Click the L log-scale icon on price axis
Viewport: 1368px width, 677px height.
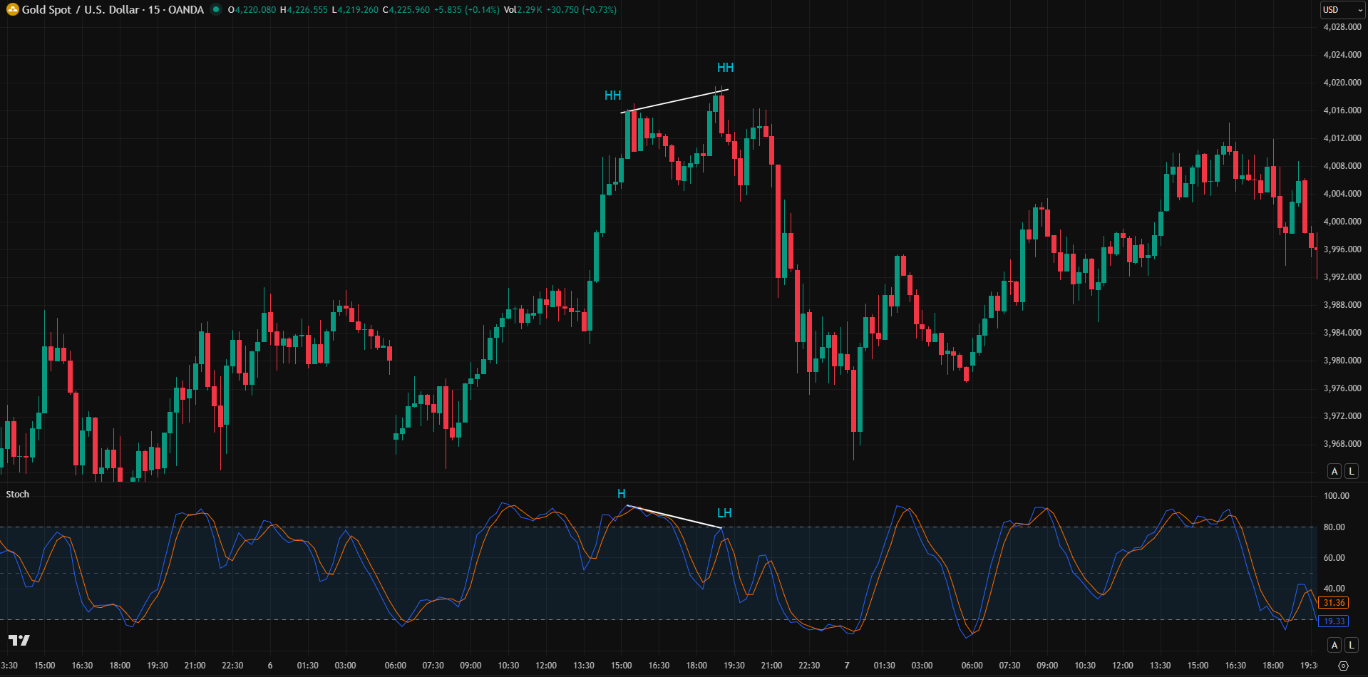1351,471
